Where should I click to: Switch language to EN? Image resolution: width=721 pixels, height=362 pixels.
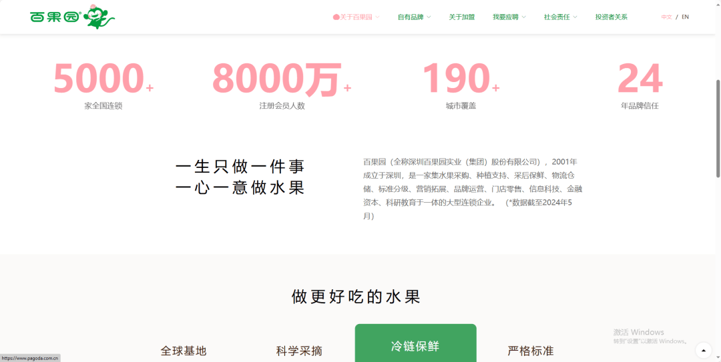(685, 17)
